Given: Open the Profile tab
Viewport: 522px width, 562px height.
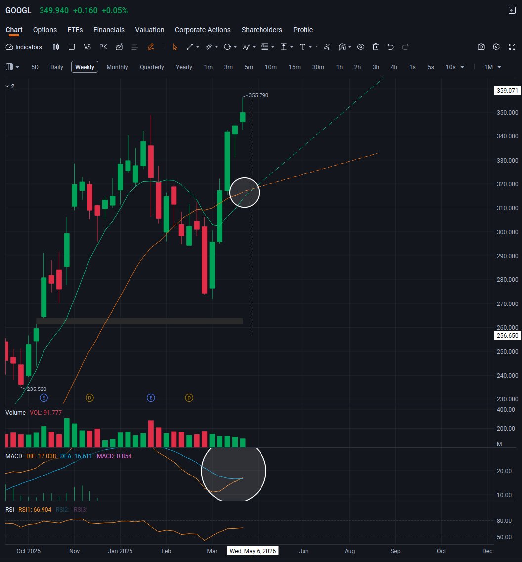Looking at the screenshot, I should (x=303, y=30).
